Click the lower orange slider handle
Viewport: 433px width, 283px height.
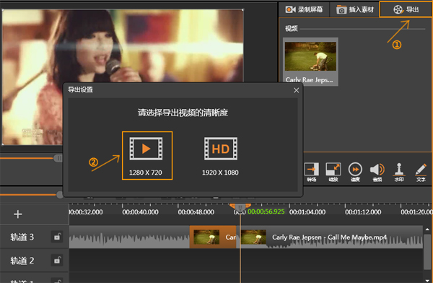59,195
